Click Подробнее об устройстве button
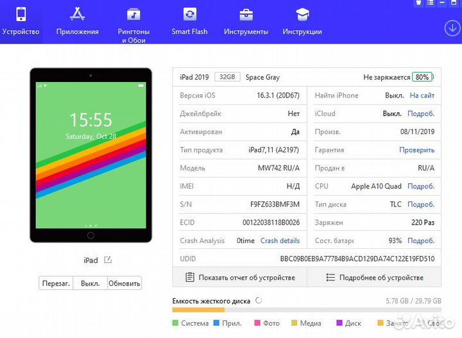The image size is (462, 338). pyautogui.click(x=374, y=277)
